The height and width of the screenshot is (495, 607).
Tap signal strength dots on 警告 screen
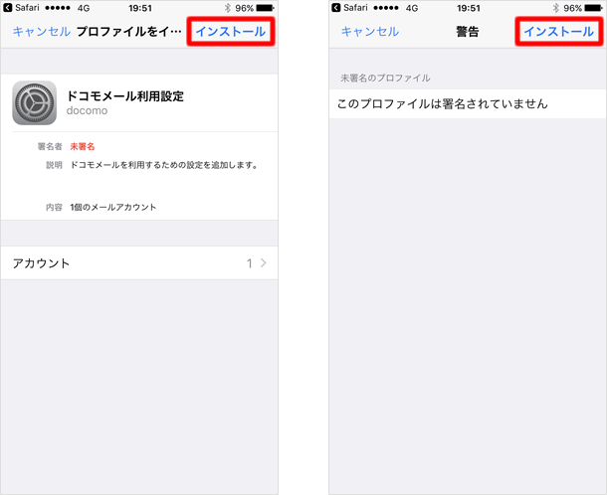(x=386, y=8)
